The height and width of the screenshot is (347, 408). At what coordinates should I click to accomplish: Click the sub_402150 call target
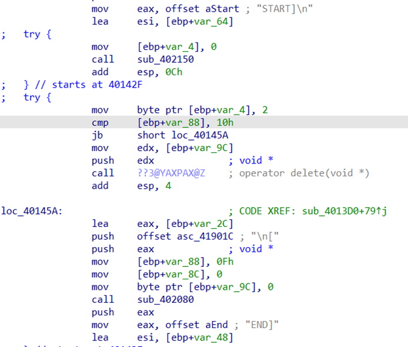[165, 59]
